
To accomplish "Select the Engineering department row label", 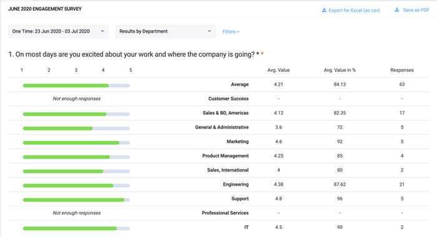I will click(235, 185).
